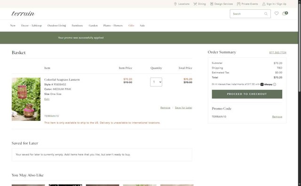Open the Quantity dropdown for the lantern

[x=156, y=82]
